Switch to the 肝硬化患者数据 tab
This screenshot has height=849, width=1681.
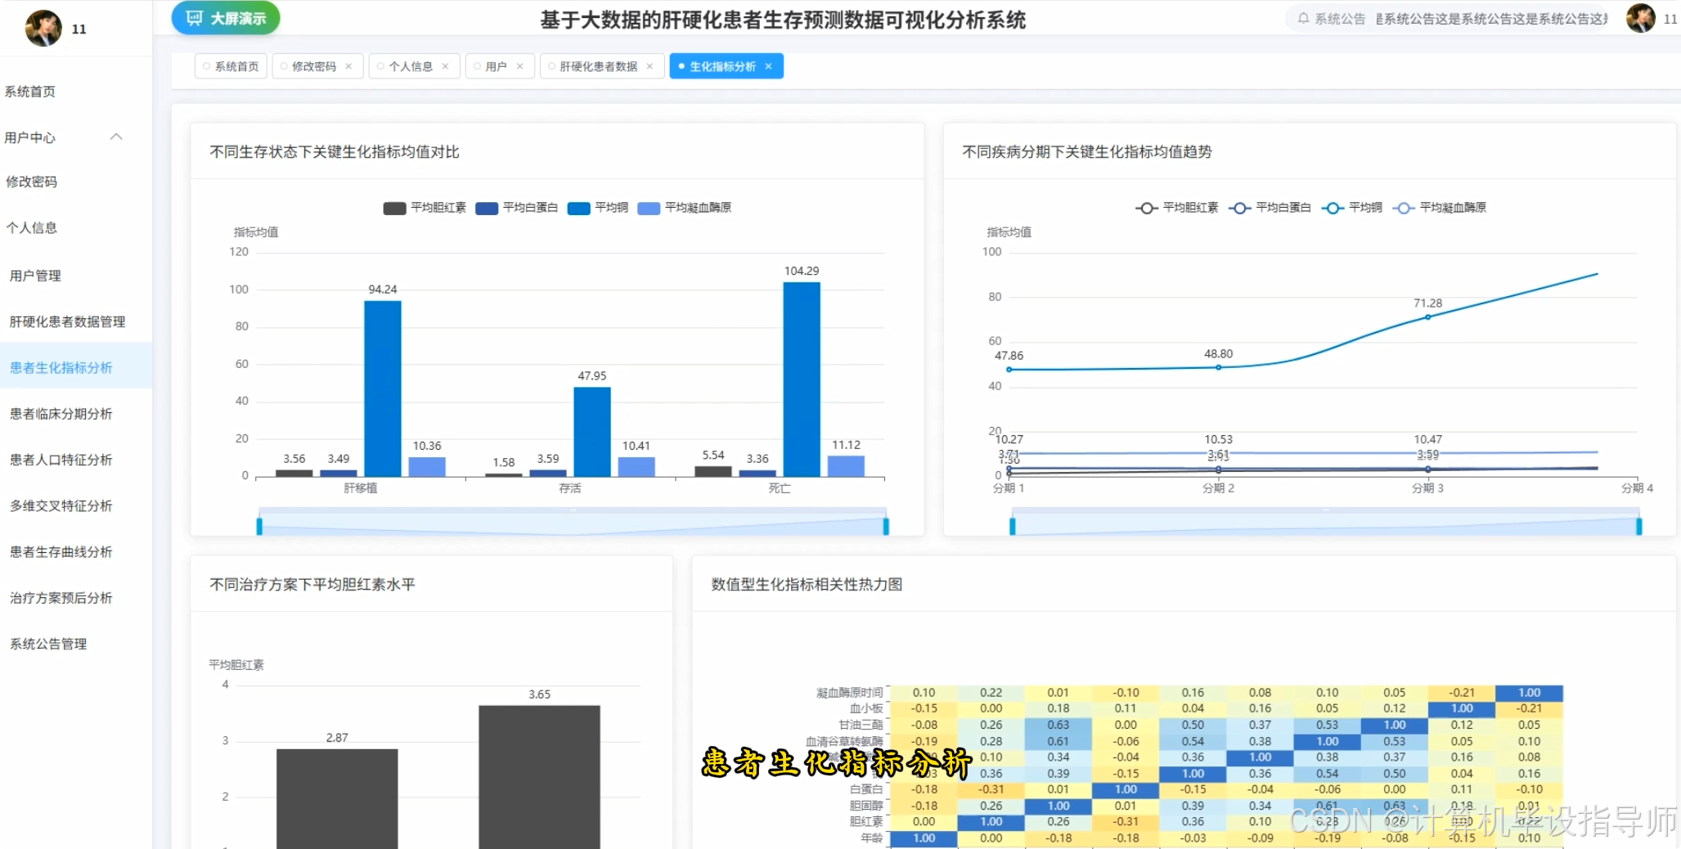(597, 65)
